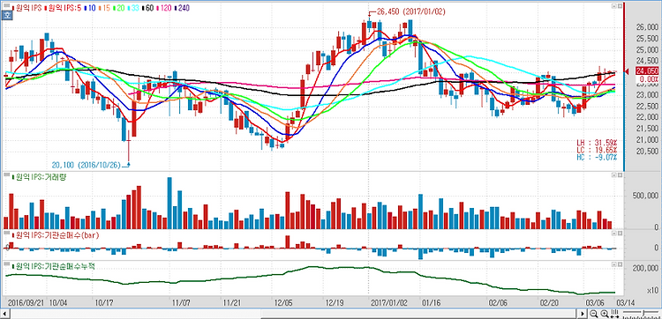Minimize the 기관순매수누적 panel
The height and width of the screenshot is (319, 662).
tap(613, 264)
